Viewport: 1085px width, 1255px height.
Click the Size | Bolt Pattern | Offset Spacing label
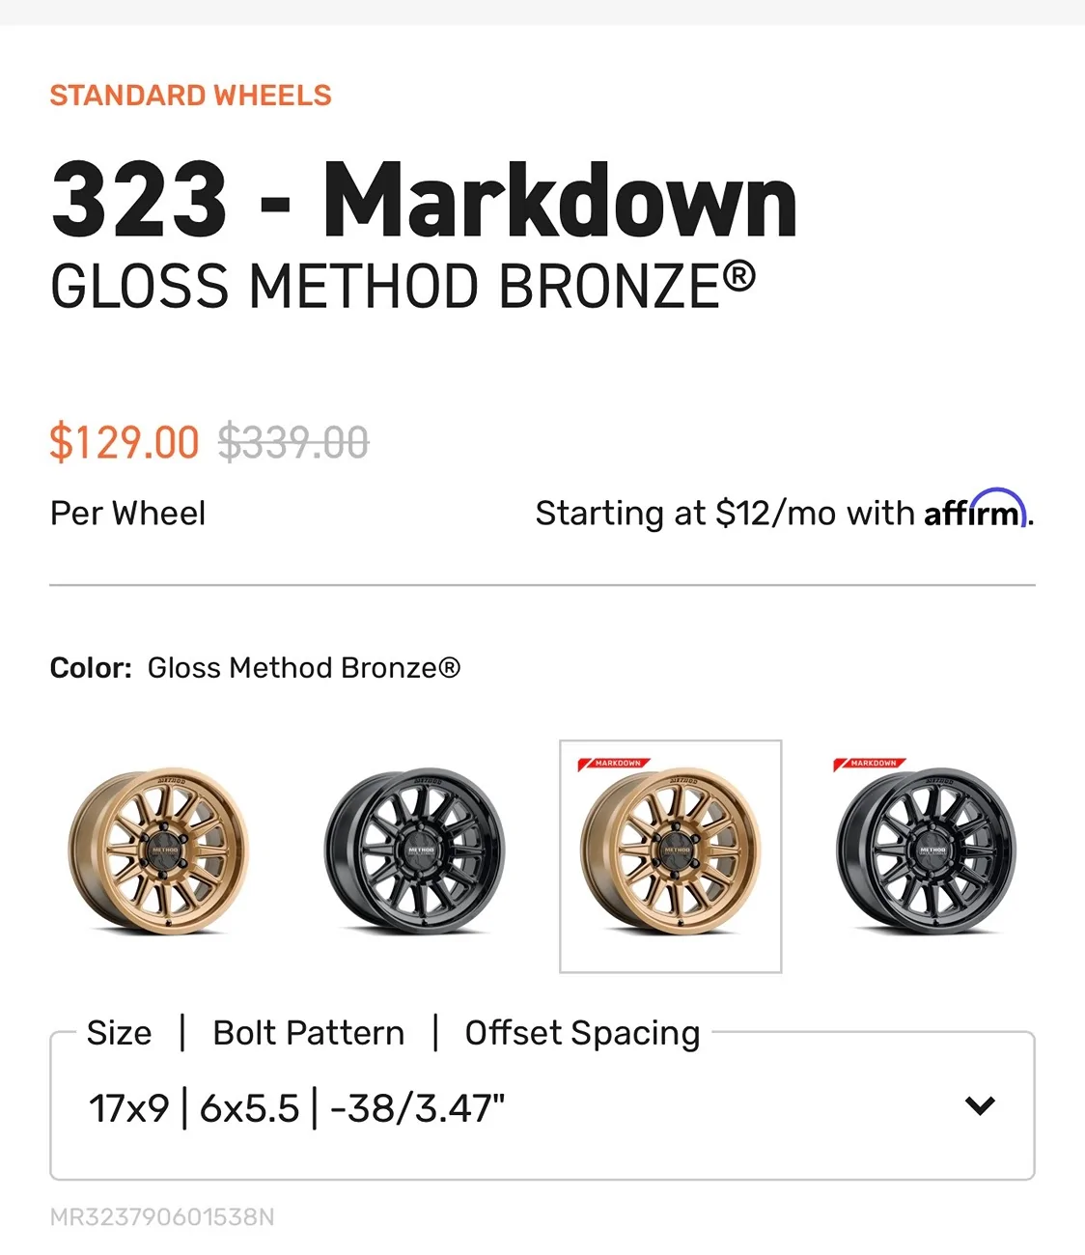(x=393, y=1033)
